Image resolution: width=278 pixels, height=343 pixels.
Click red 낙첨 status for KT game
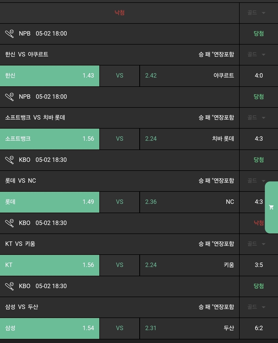pos(259,223)
